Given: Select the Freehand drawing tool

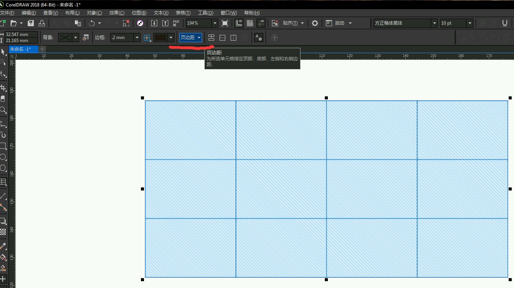Looking at the screenshot, I should 3,123.
